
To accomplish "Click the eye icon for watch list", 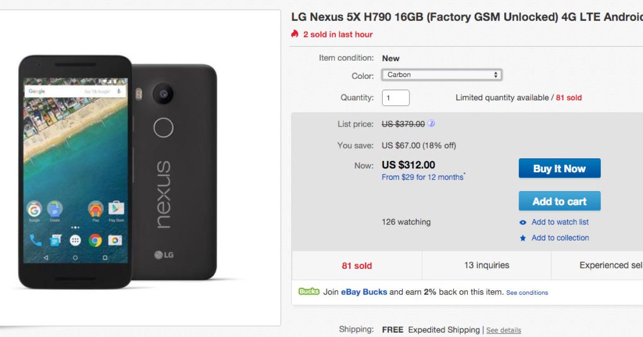I will click(523, 222).
